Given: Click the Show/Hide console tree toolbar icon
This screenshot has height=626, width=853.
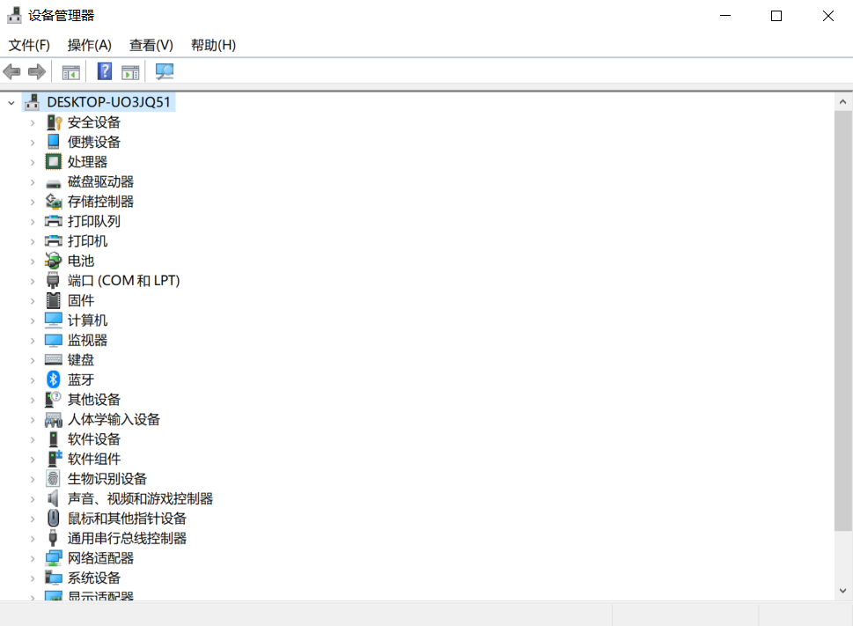Looking at the screenshot, I should [70, 71].
